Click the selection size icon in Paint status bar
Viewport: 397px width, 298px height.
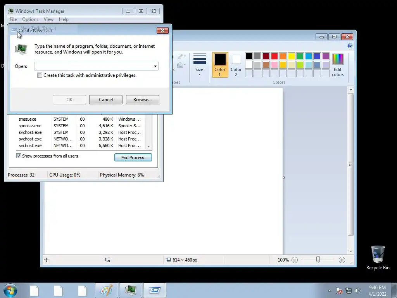[x=108, y=260]
